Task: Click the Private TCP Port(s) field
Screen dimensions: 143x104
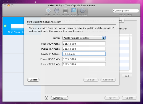Action: click(x=84, y=64)
